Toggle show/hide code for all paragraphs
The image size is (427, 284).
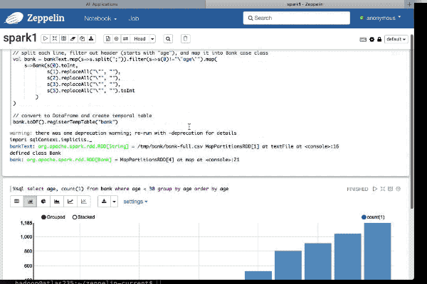55,38
